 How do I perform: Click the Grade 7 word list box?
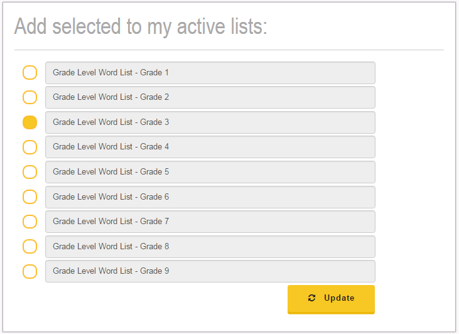pos(210,222)
